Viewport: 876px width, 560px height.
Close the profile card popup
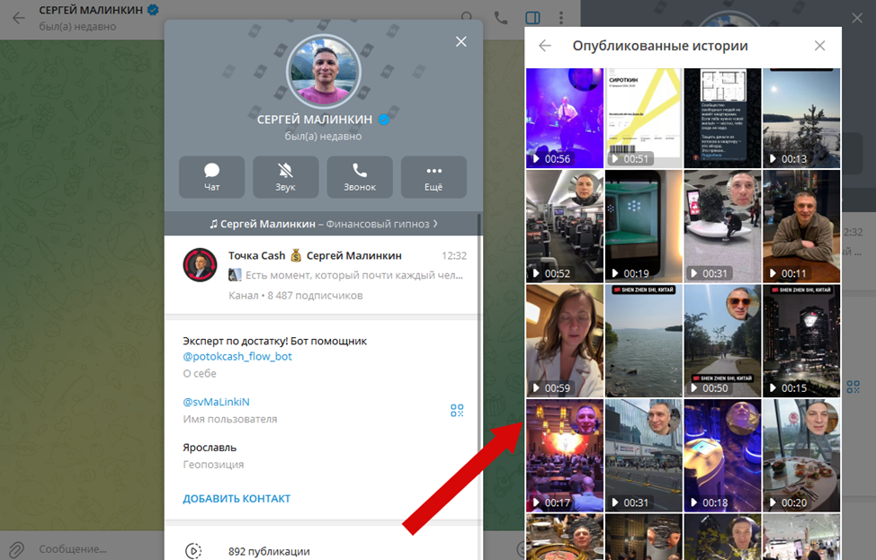pyautogui.click(x=460, y=42)
